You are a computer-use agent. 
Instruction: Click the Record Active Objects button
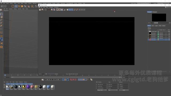[71, 80]
